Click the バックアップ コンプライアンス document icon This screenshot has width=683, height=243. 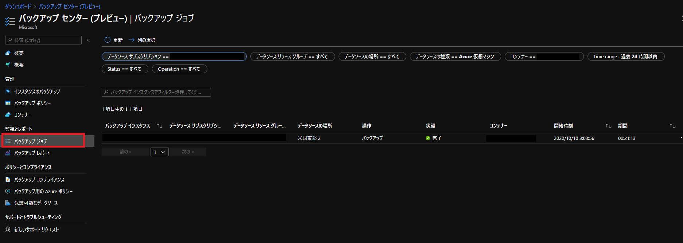[x=8, y=180]
